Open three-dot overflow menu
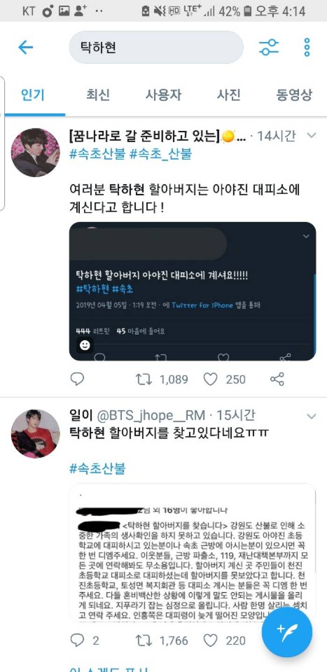Viewport: 327px width, 672px height. [x=307, y=47]
